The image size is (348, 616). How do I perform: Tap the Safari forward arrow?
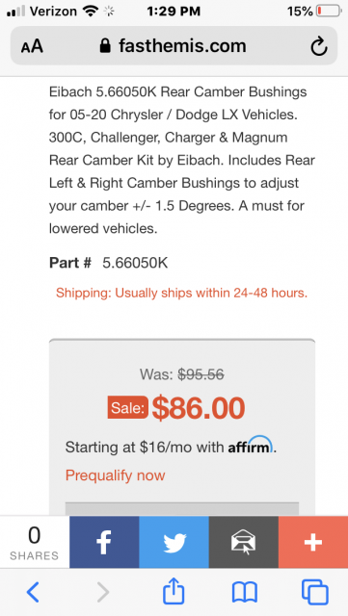pos(103,592)
